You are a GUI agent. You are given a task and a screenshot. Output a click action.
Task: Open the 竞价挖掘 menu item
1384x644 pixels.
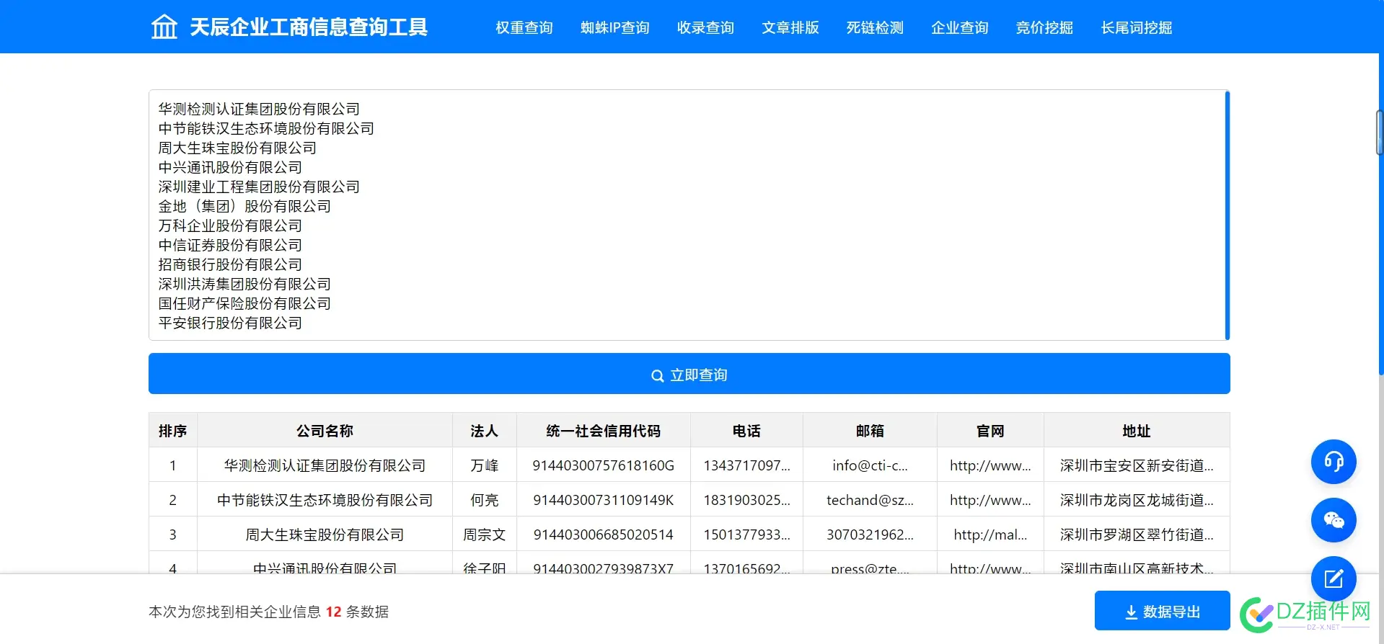(1044, 27)
